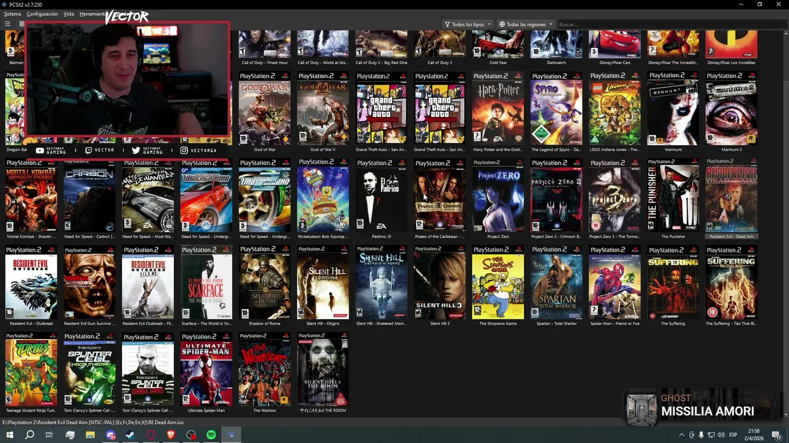The image size is (789, 443).
Task: Open Opera browser from taskbar
Action: (150, 435)
